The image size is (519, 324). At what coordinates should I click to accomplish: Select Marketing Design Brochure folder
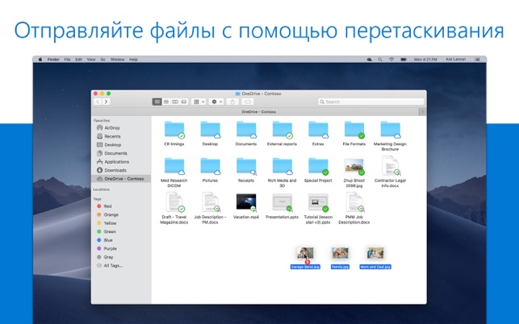390,130
